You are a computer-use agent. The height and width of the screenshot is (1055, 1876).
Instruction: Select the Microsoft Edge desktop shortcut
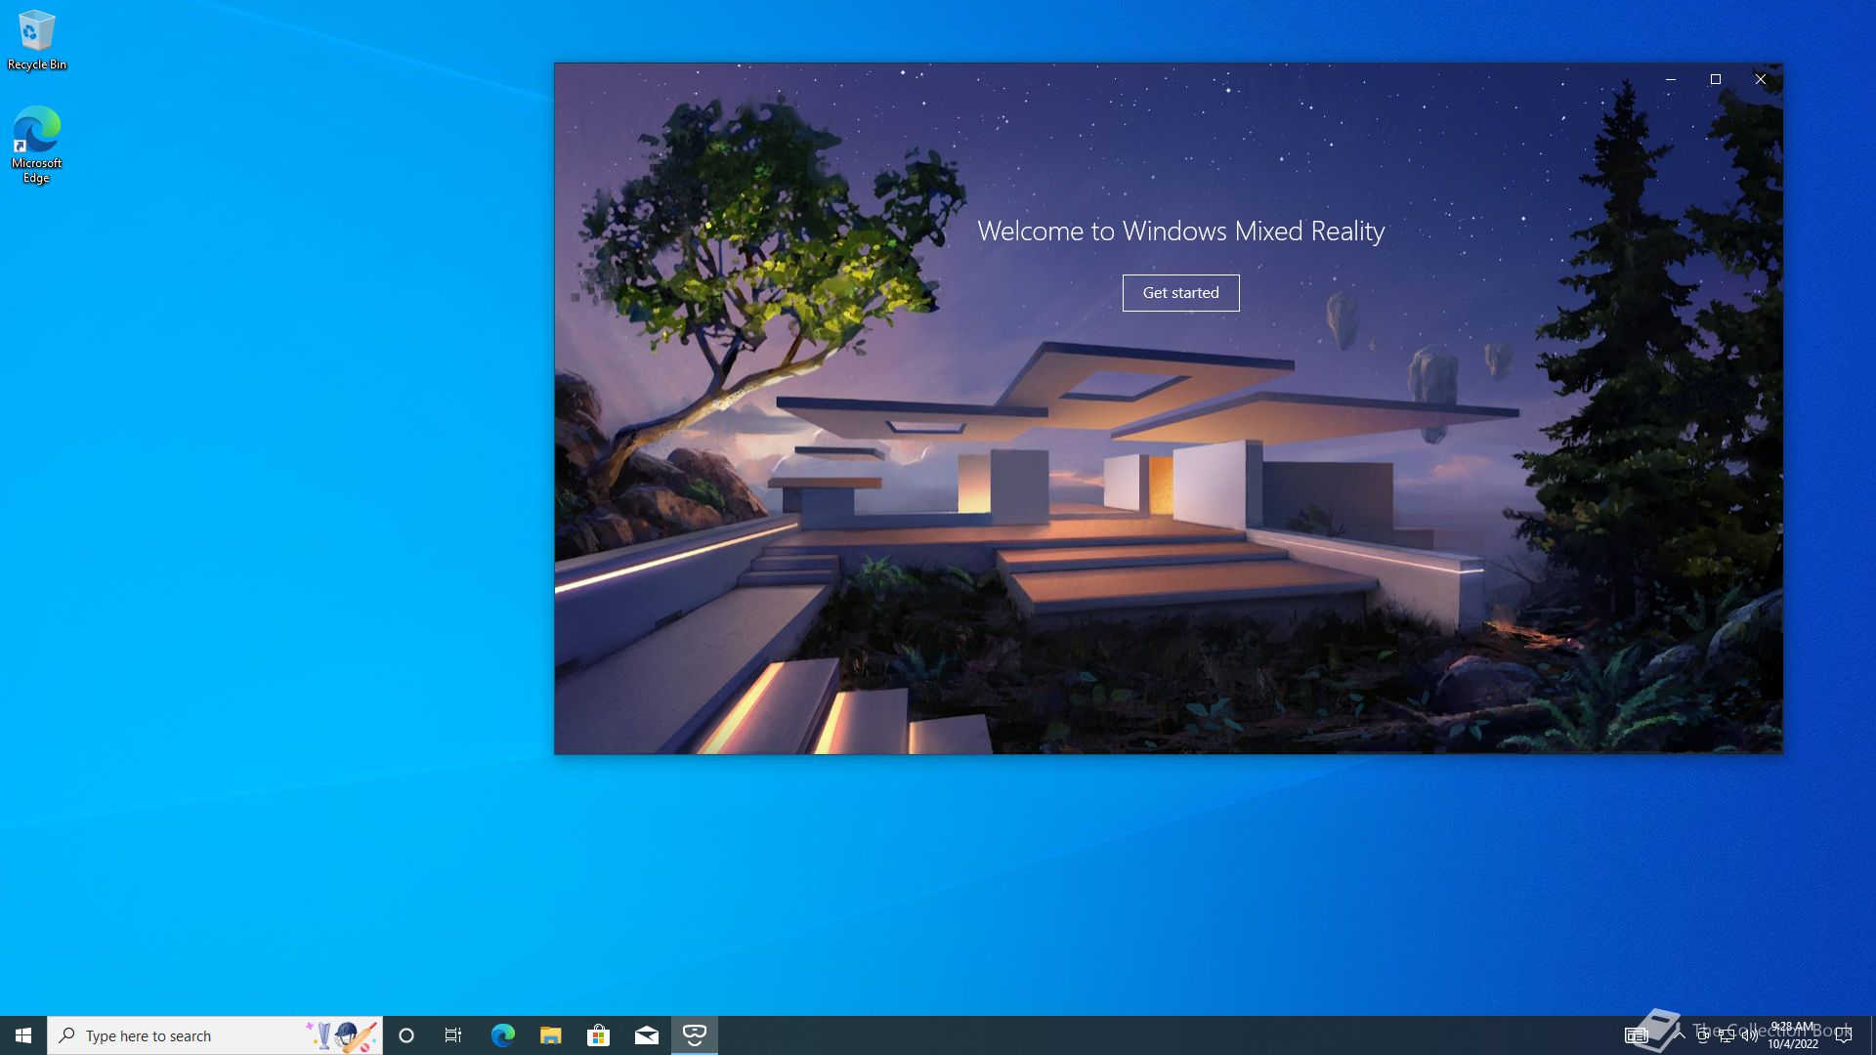[37, 145]
